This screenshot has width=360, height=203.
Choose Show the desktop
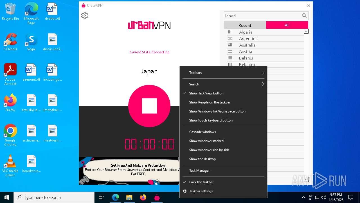(223, 159)
